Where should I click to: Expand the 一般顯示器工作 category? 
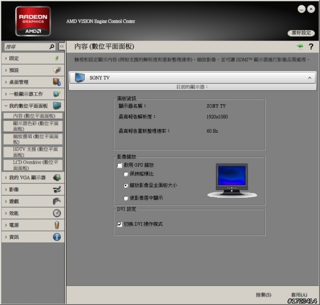(x=5, y=94)
